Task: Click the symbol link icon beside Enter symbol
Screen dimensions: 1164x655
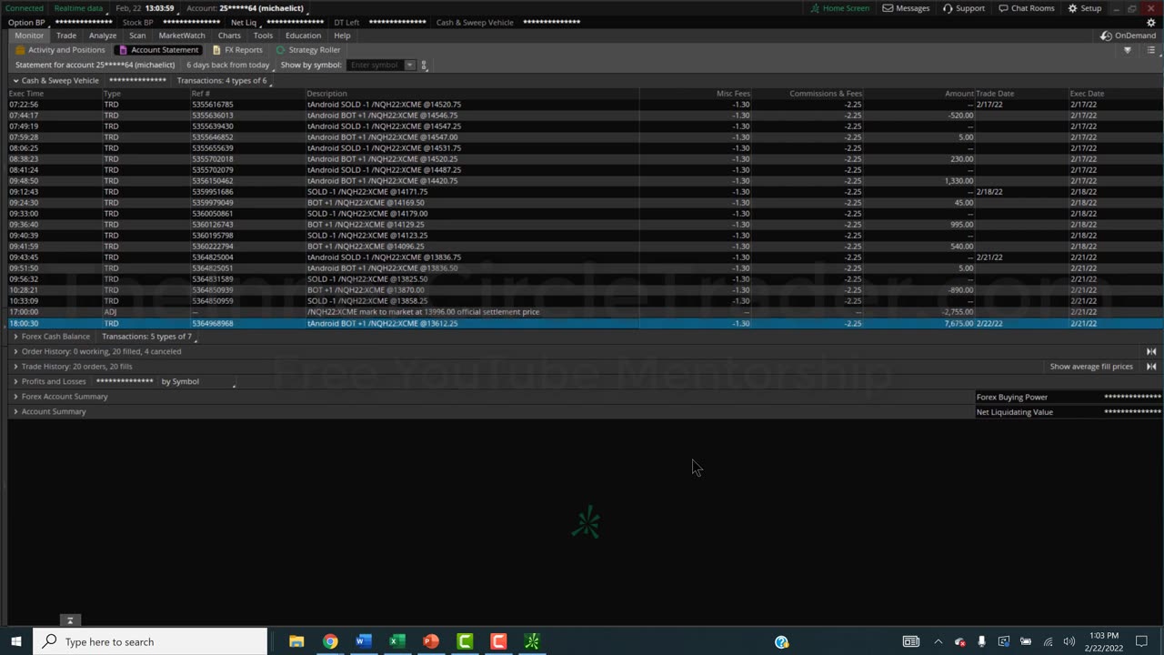Action: click(x=424, y=65)
